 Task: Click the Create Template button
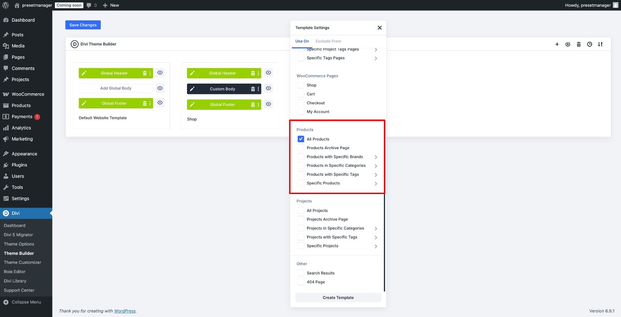click(338, 298)
